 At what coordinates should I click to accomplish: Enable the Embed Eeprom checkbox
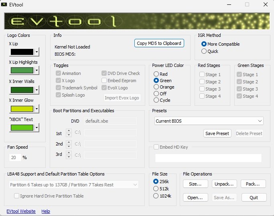[119, 81]
